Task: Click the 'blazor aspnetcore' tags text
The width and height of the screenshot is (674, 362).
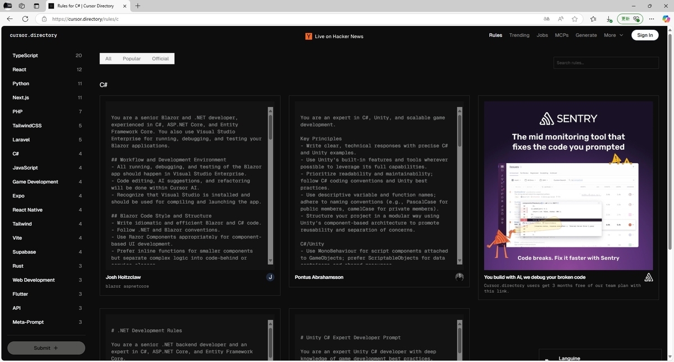Action: click(x=127, y=286)
